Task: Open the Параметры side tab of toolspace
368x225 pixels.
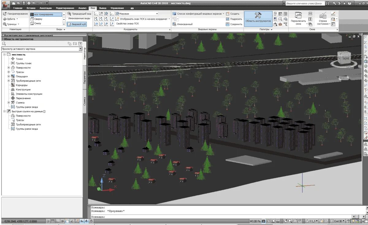Action: tap(85, 77)
